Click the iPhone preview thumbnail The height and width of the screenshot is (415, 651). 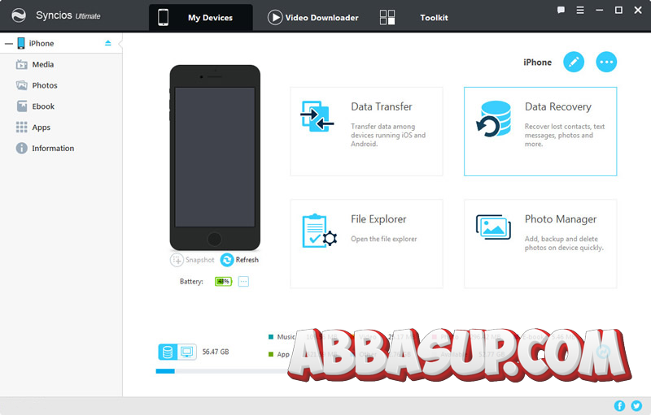tap(215, 158)
